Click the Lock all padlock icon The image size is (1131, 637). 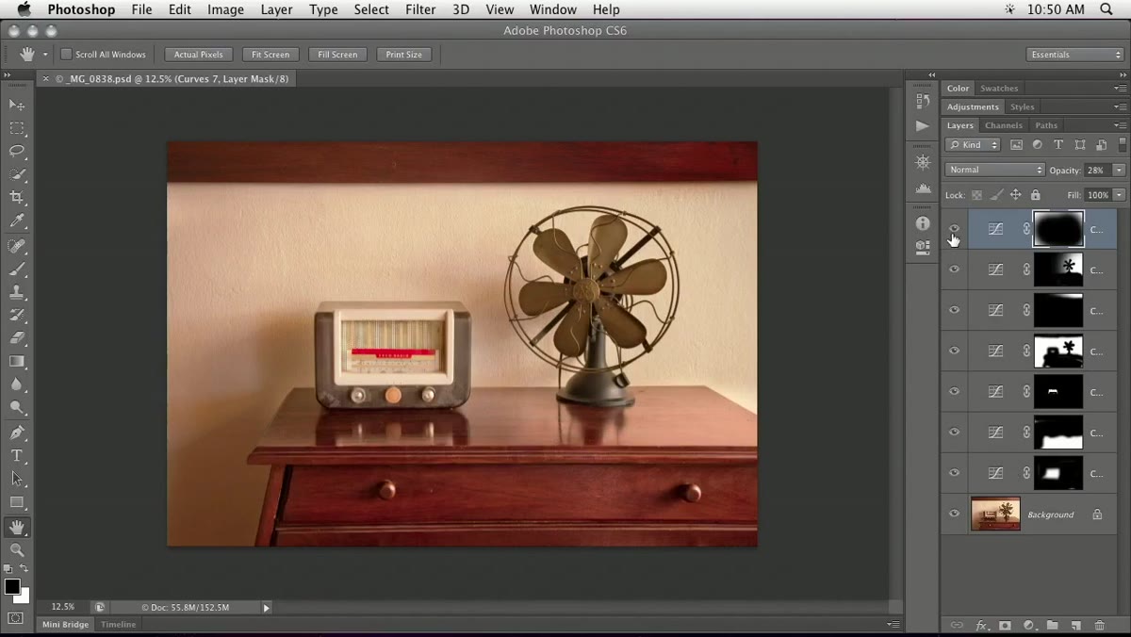tap(1035, 195)
